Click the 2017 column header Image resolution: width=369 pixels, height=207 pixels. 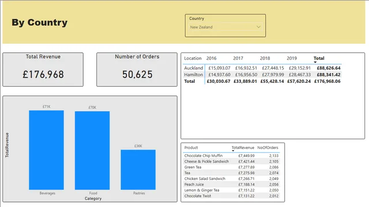[238, 58]
